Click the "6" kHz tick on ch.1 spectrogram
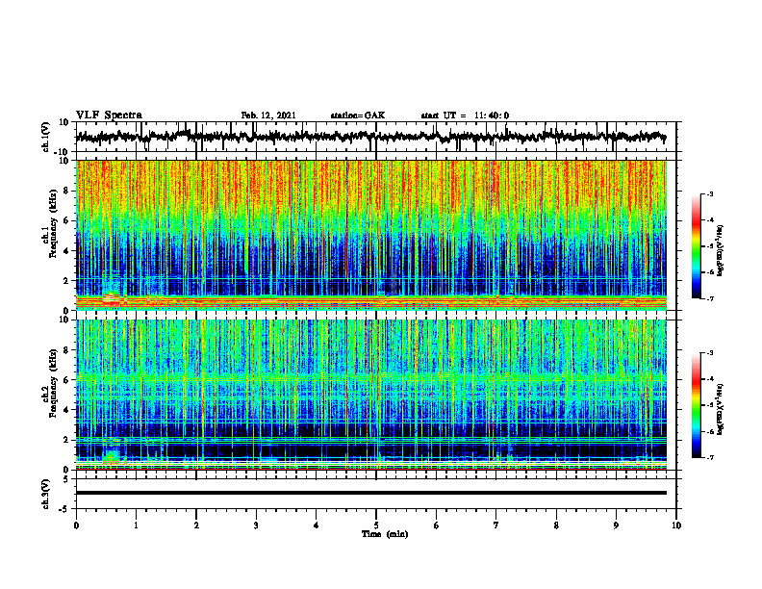762x589 pixels. pos(66,220)
